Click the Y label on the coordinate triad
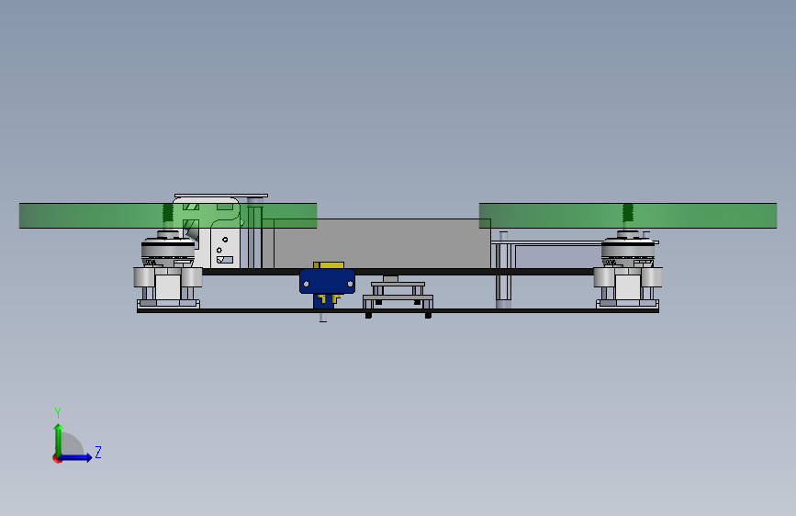Viewport: 796px width, 516px height. pyautogui.click(x=58, y=412)
